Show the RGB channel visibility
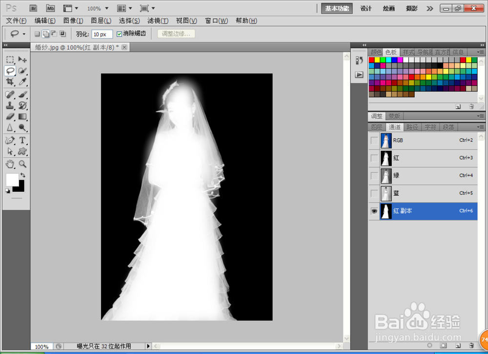Viewport: 488px width, 354px height. (x=374, y=141)
